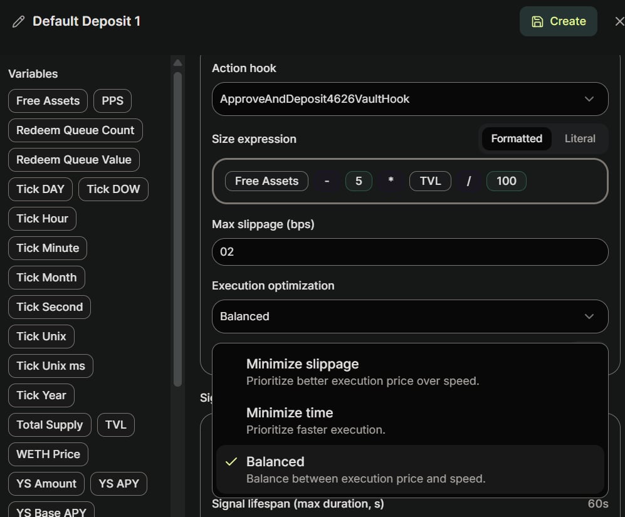Switch size expression to Literal
Viewport: 625px width, 517px height.
coord(580,139)
